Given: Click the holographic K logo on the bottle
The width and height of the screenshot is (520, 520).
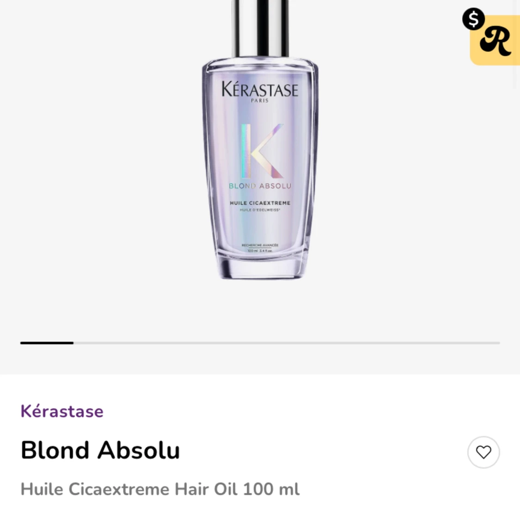Looking at the screenshot, I should [x=263, y=151].
